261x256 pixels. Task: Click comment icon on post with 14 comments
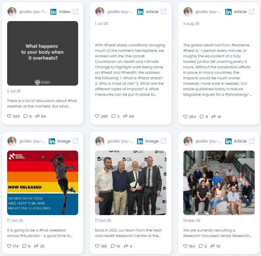point(113,246)
